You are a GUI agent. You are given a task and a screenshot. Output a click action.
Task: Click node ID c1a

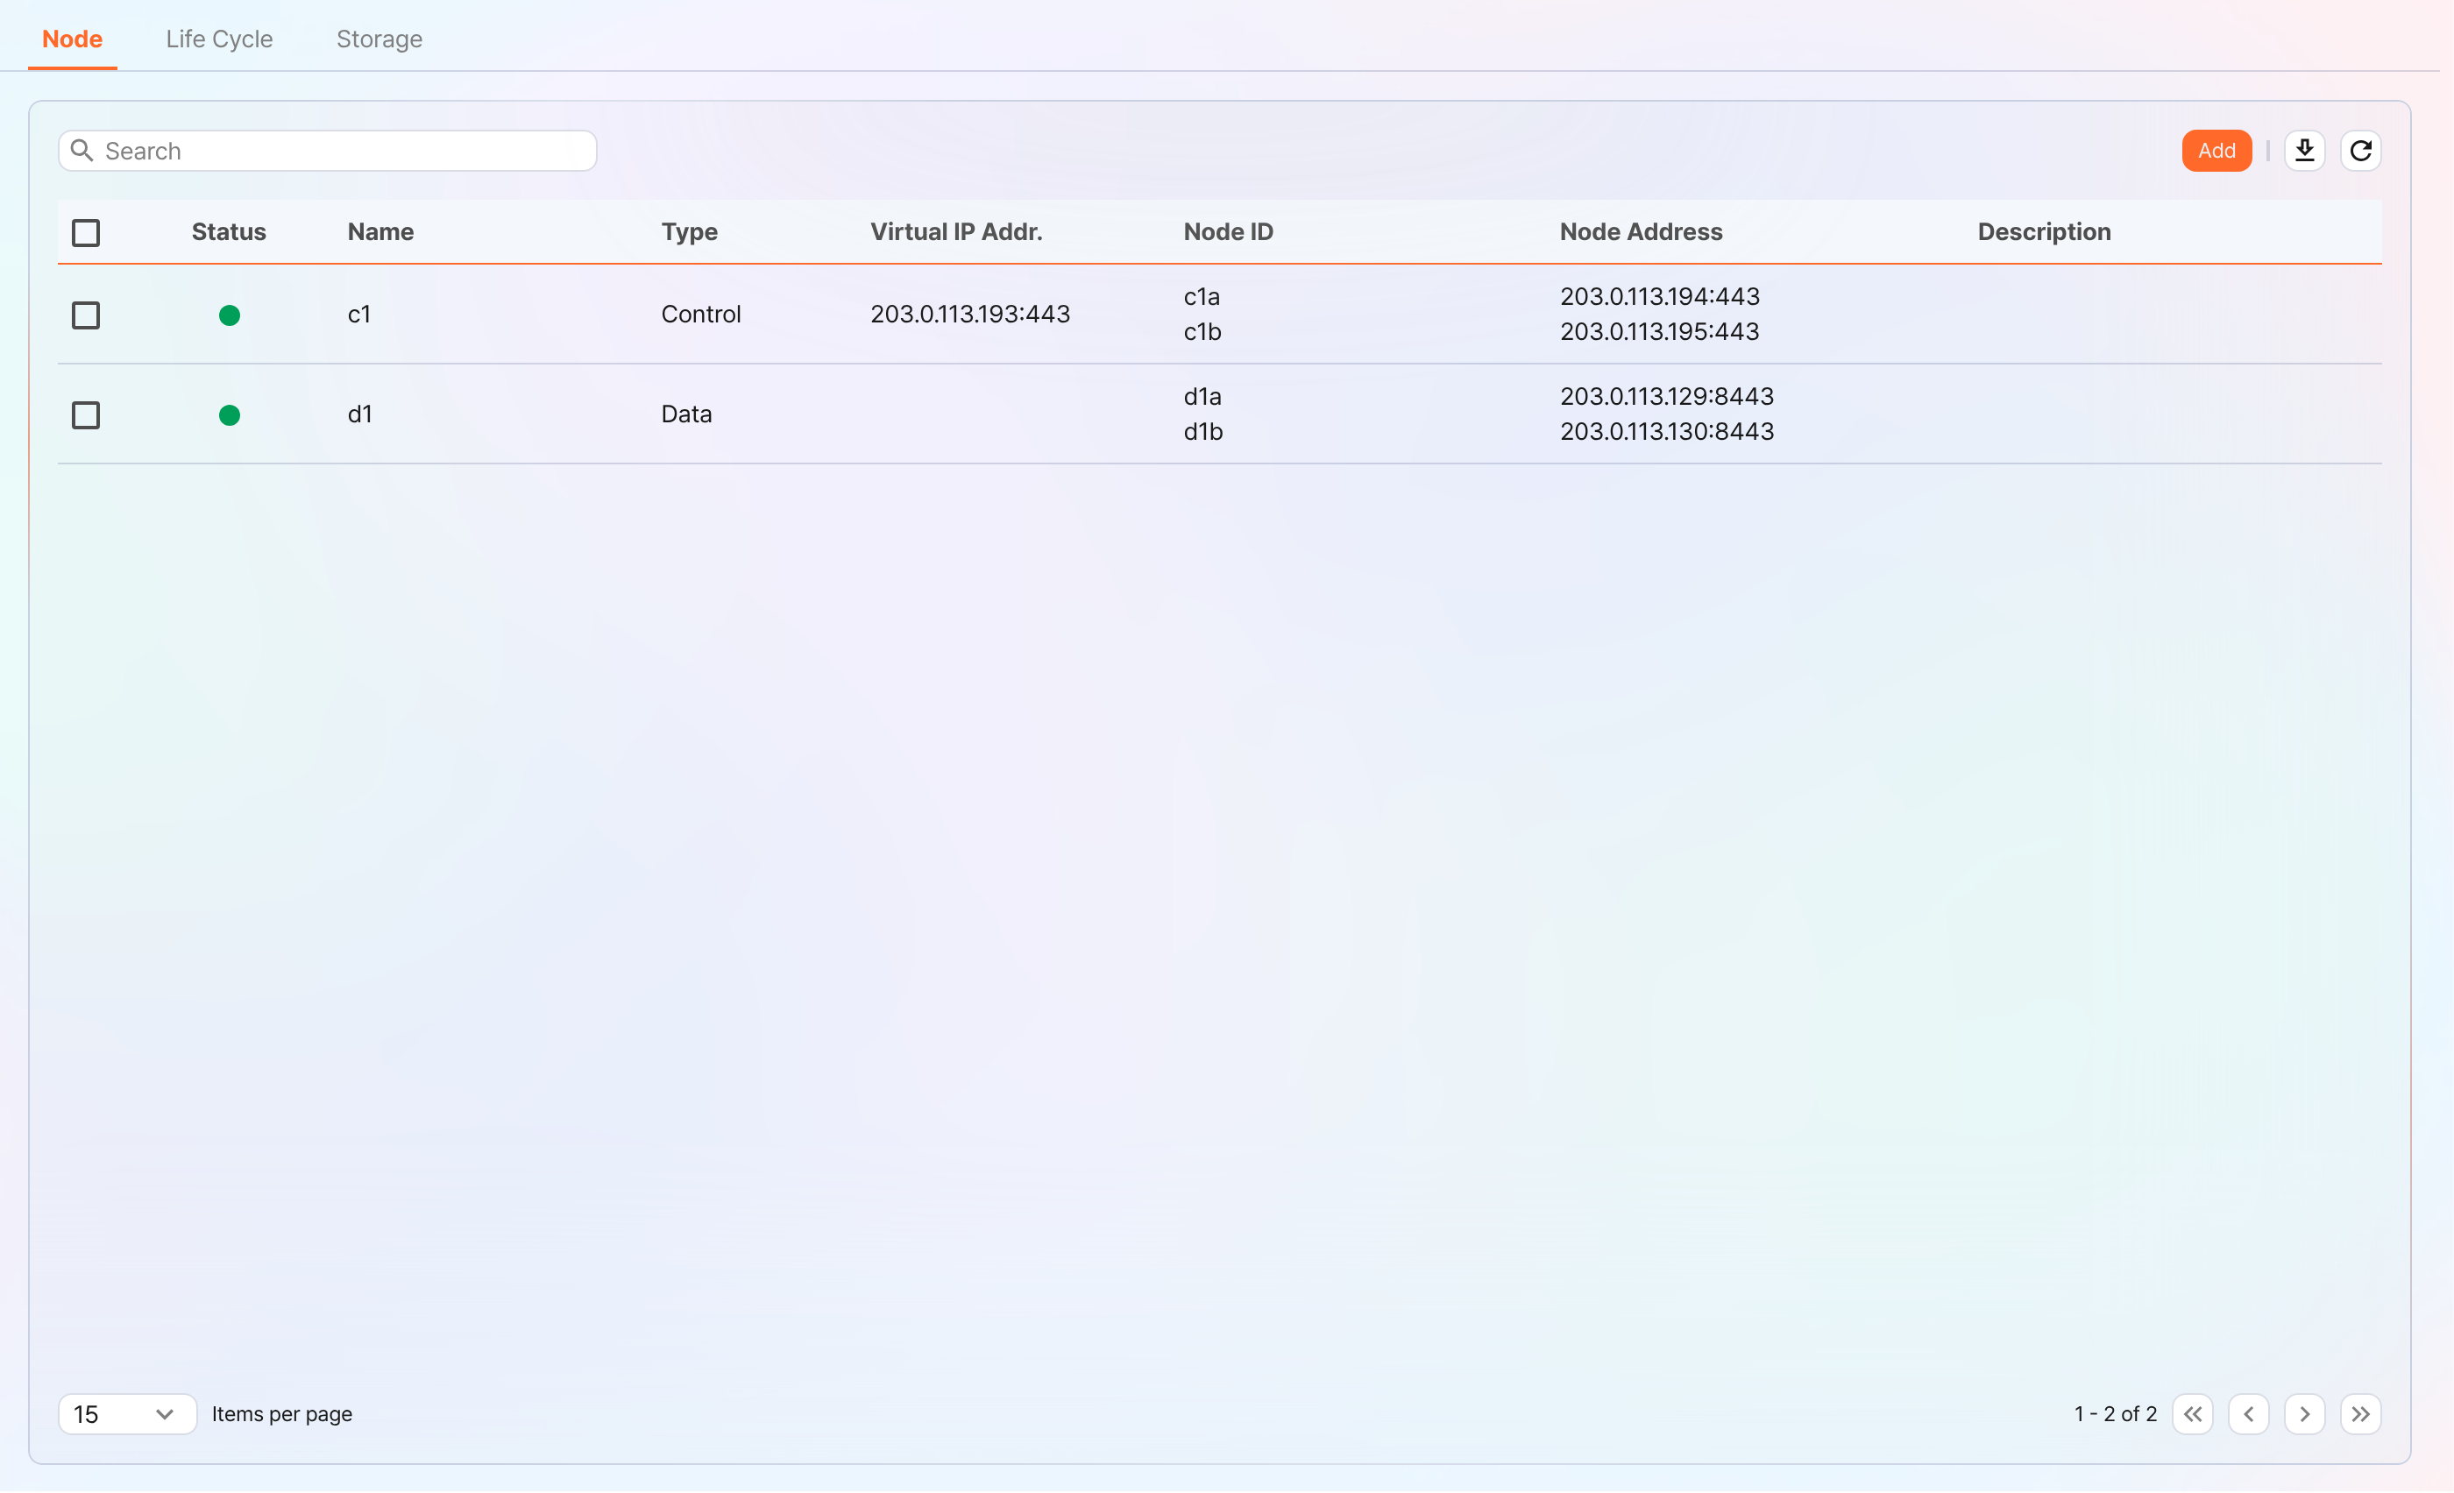click(x=1201, y=297)
